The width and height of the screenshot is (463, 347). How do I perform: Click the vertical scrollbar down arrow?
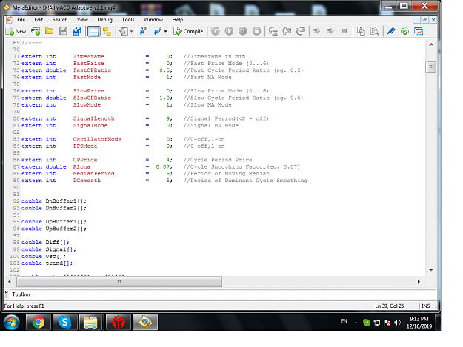431,270
